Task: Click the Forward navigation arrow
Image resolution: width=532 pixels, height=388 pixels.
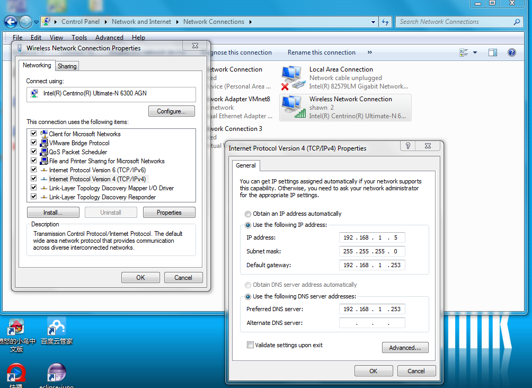Action: coord(25,22)
